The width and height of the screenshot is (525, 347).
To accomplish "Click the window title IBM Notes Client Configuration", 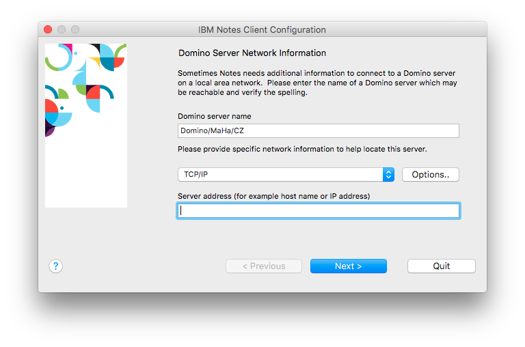I will tap(262, 30).
